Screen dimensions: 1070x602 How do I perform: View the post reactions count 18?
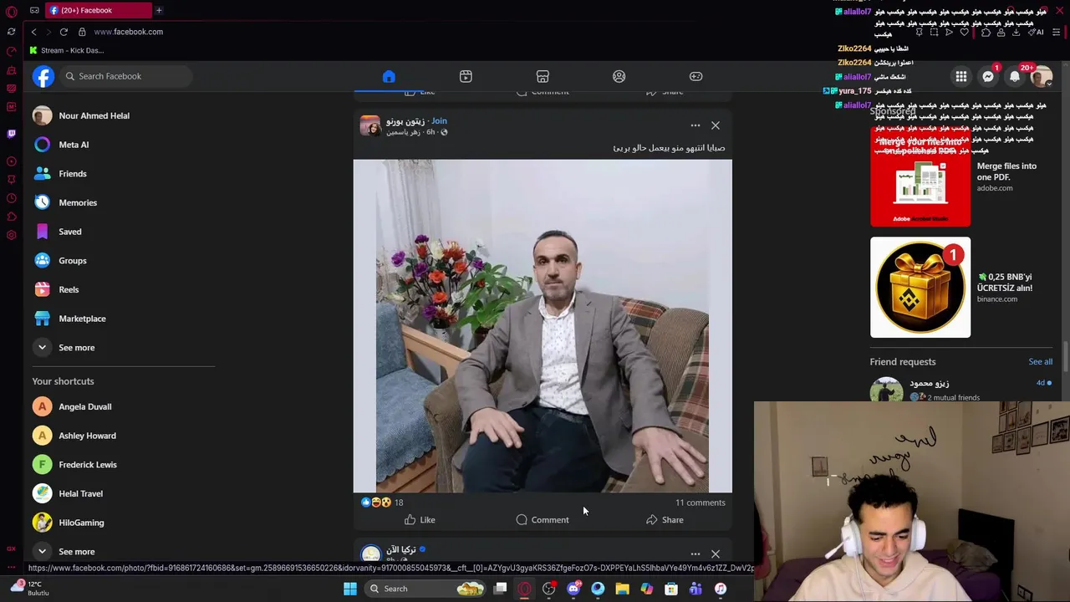point(399,503)
